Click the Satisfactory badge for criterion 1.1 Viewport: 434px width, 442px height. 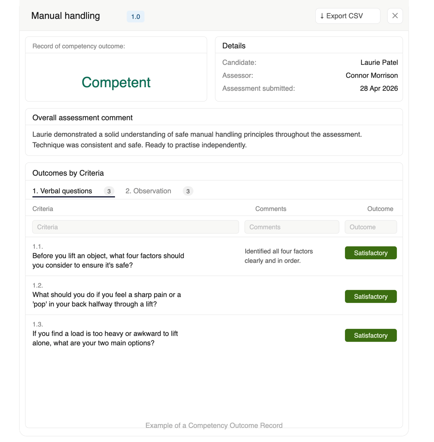coord(371,253)
